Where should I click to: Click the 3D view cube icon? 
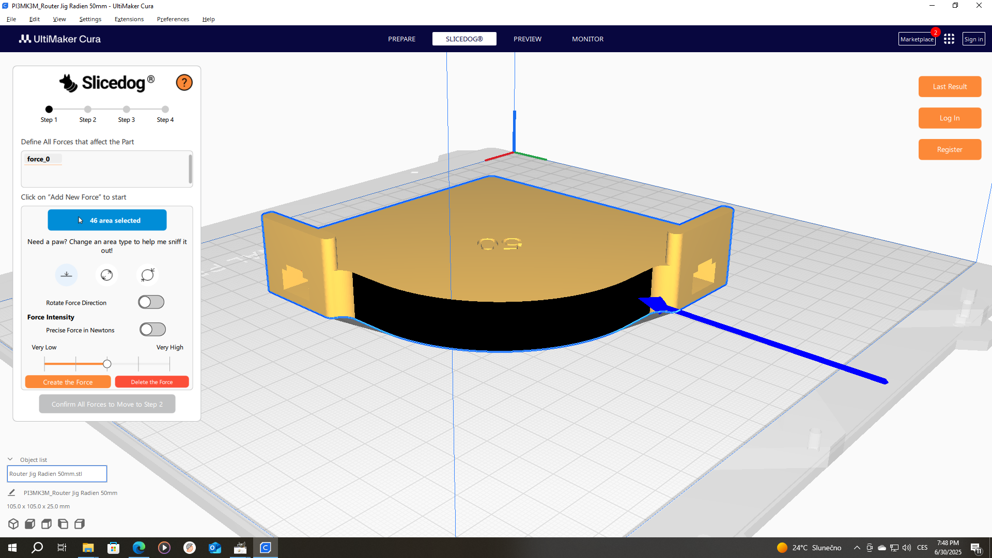[x=13, y=524]
